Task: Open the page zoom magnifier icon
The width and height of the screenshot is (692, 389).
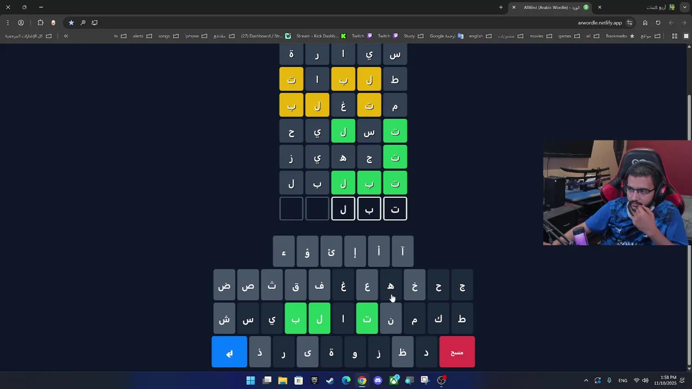Action: click(x=83, y=23)
